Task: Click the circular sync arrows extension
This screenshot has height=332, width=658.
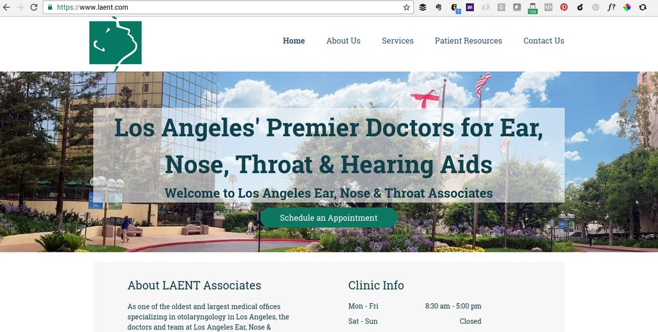Action: (643, 7)
